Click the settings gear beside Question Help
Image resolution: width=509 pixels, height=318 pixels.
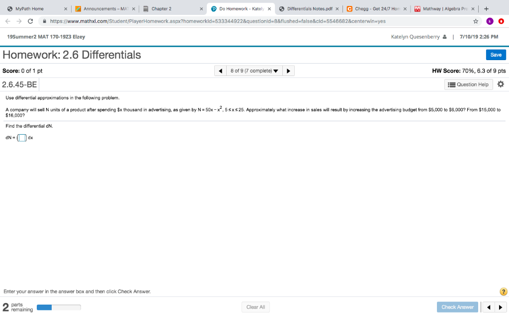tap(501, 84)
